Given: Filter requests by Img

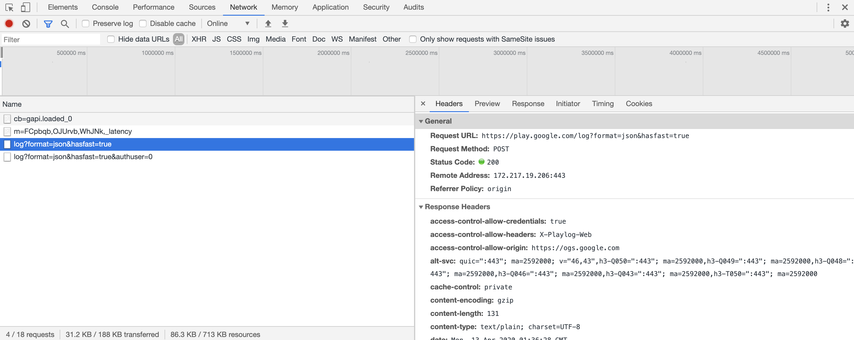Looking at the screenshot, I should [x=253, y=39].
